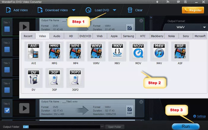Click the Register button
Image resolution: width=208 pixels, height=130 pixels.
[193, 10]
